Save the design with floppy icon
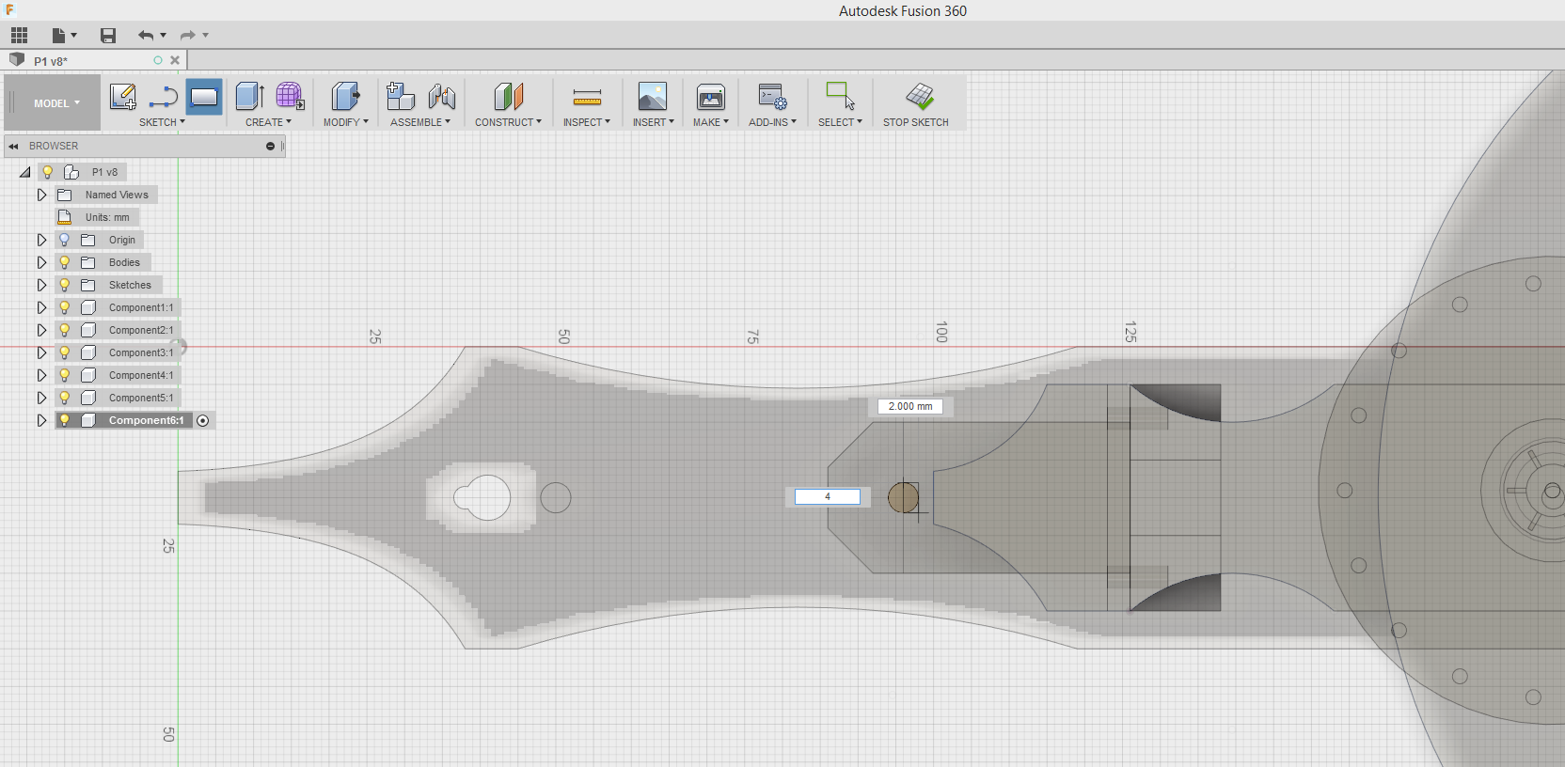The width and height of the screenshot is (1565, 767). click(108, 36)
